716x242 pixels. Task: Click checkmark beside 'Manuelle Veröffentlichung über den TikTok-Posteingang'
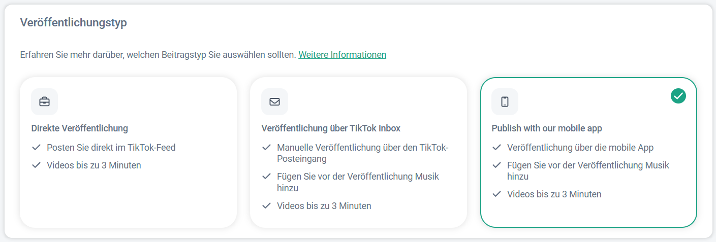point(266,148)
